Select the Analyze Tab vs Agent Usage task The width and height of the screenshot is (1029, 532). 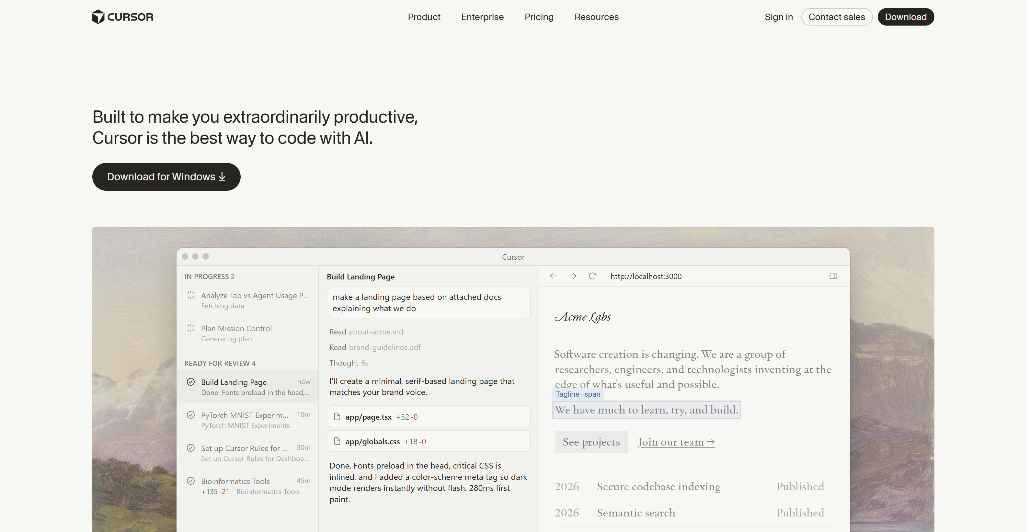coord(248,300)
